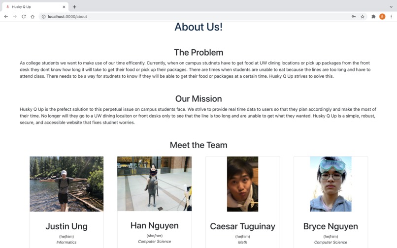This screenshot has height=248, width=397.
Task: Close the Husky Q Up tab
Action: point(64,7)
